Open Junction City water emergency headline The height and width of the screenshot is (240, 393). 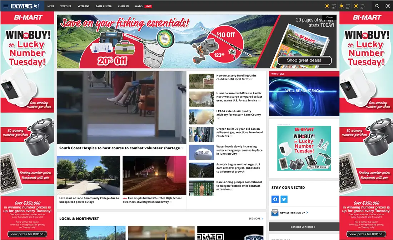click(239, 150)
